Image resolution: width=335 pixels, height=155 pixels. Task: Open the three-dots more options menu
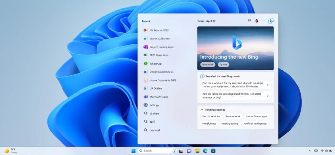(x=264, y=21)
